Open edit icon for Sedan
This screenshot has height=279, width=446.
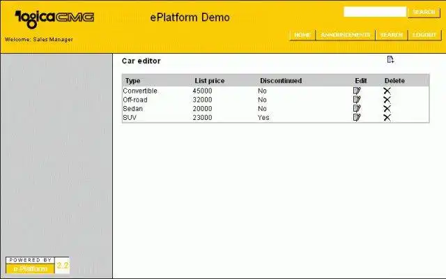click(x=357, y=109)
